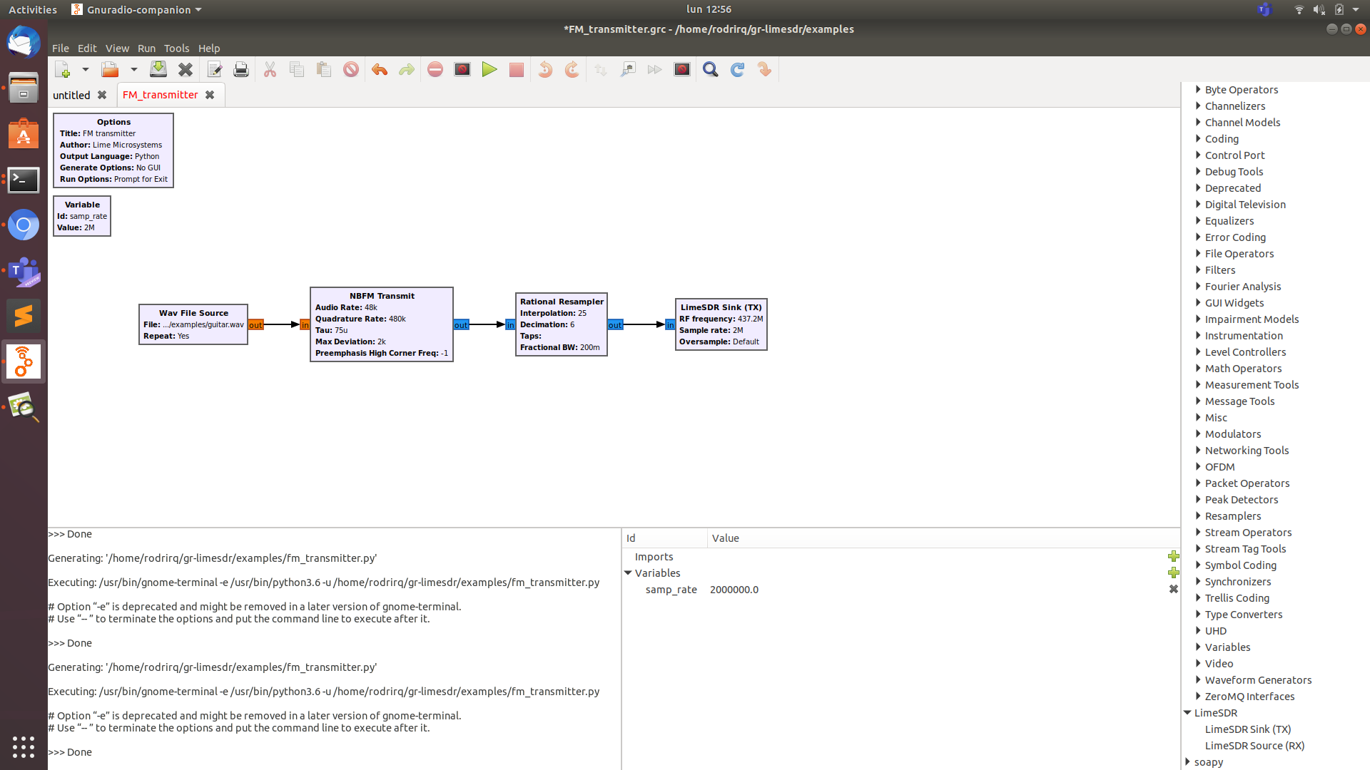This screenshot has width=1370, height=770.
Task: Click the Execute flow graph play button
Action: click(x=489, y=69)
